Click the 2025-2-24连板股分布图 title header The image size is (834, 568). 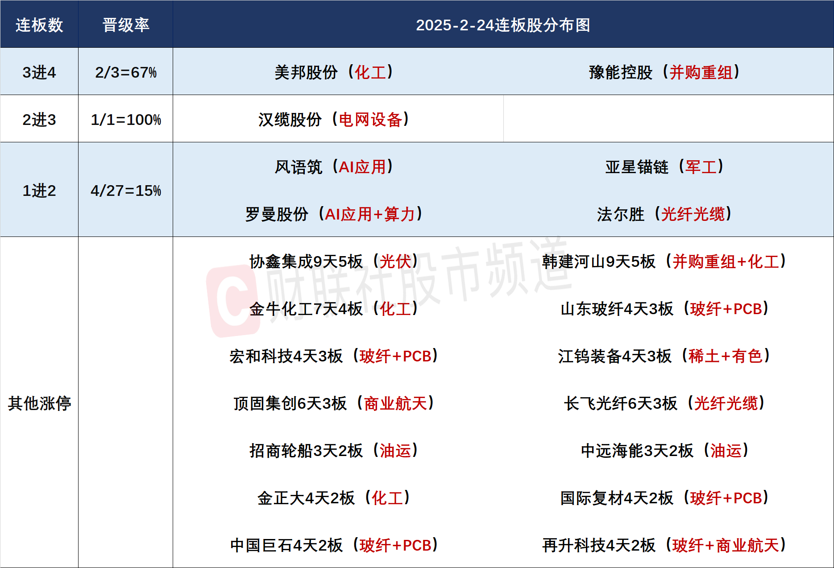(503, 25)
